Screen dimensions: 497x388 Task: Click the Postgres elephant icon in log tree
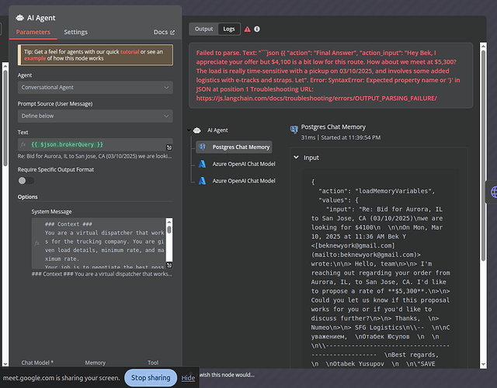point(203,147)
